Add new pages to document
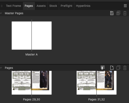The height and width of the screenshot is (103, 129). tap(112, 68)
